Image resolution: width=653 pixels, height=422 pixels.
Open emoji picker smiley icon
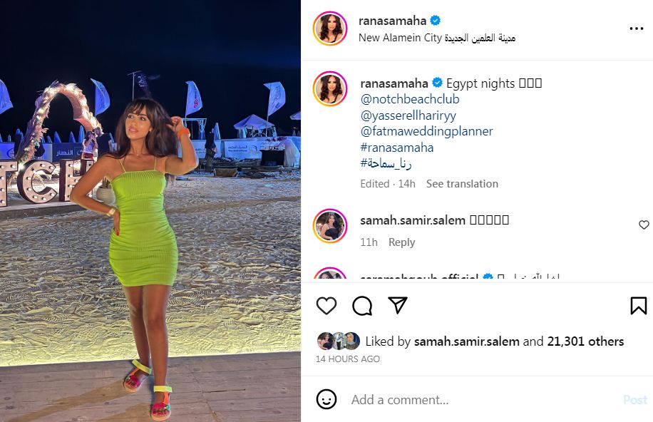(326, 399)
